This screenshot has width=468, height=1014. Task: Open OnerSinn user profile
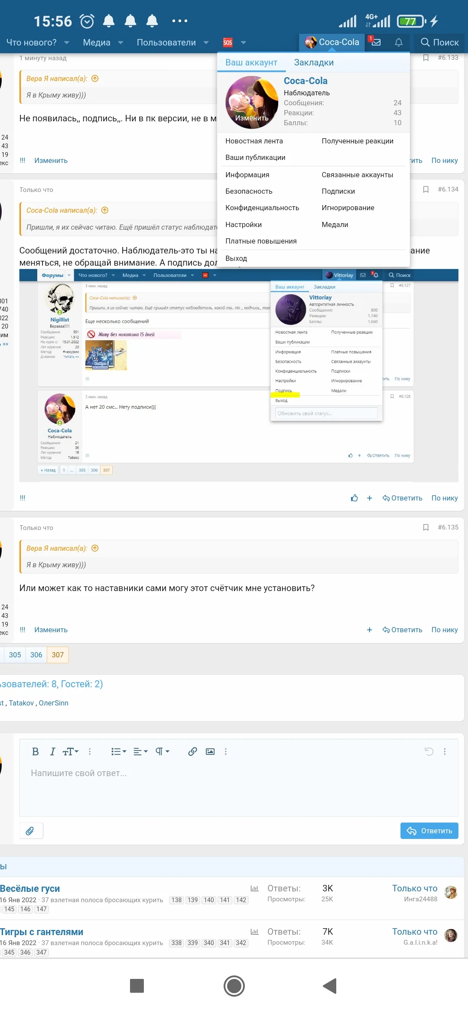[54, 703]
